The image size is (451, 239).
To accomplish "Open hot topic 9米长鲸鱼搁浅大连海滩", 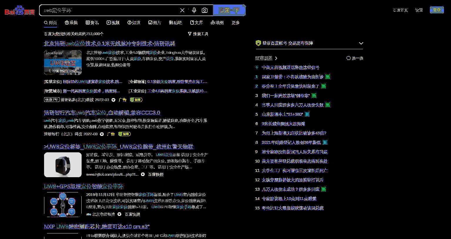I will tap(283, 124).
